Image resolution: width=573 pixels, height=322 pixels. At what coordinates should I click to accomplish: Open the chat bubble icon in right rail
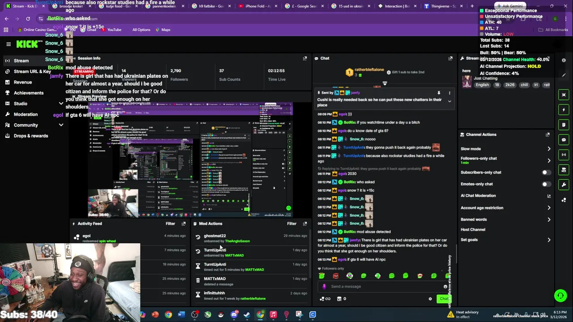click(564, 140)
